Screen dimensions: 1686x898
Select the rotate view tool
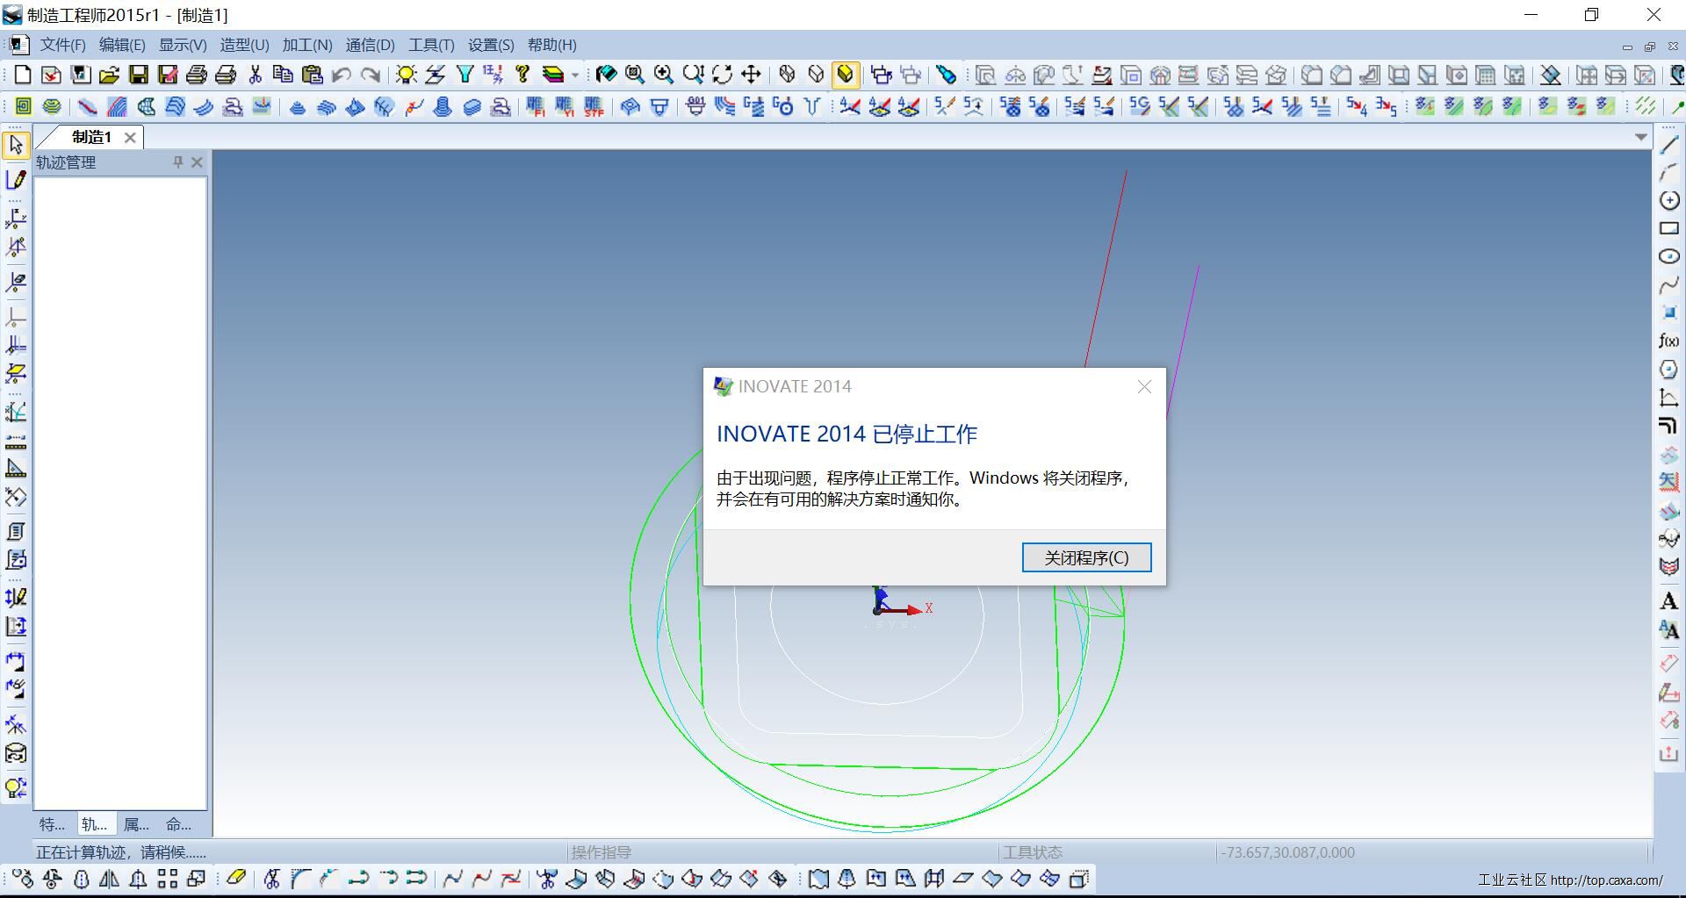tap(722, 75)
